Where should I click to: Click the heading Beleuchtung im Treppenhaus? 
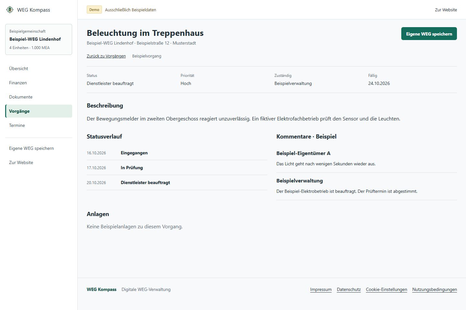click(x=145, y=33)
